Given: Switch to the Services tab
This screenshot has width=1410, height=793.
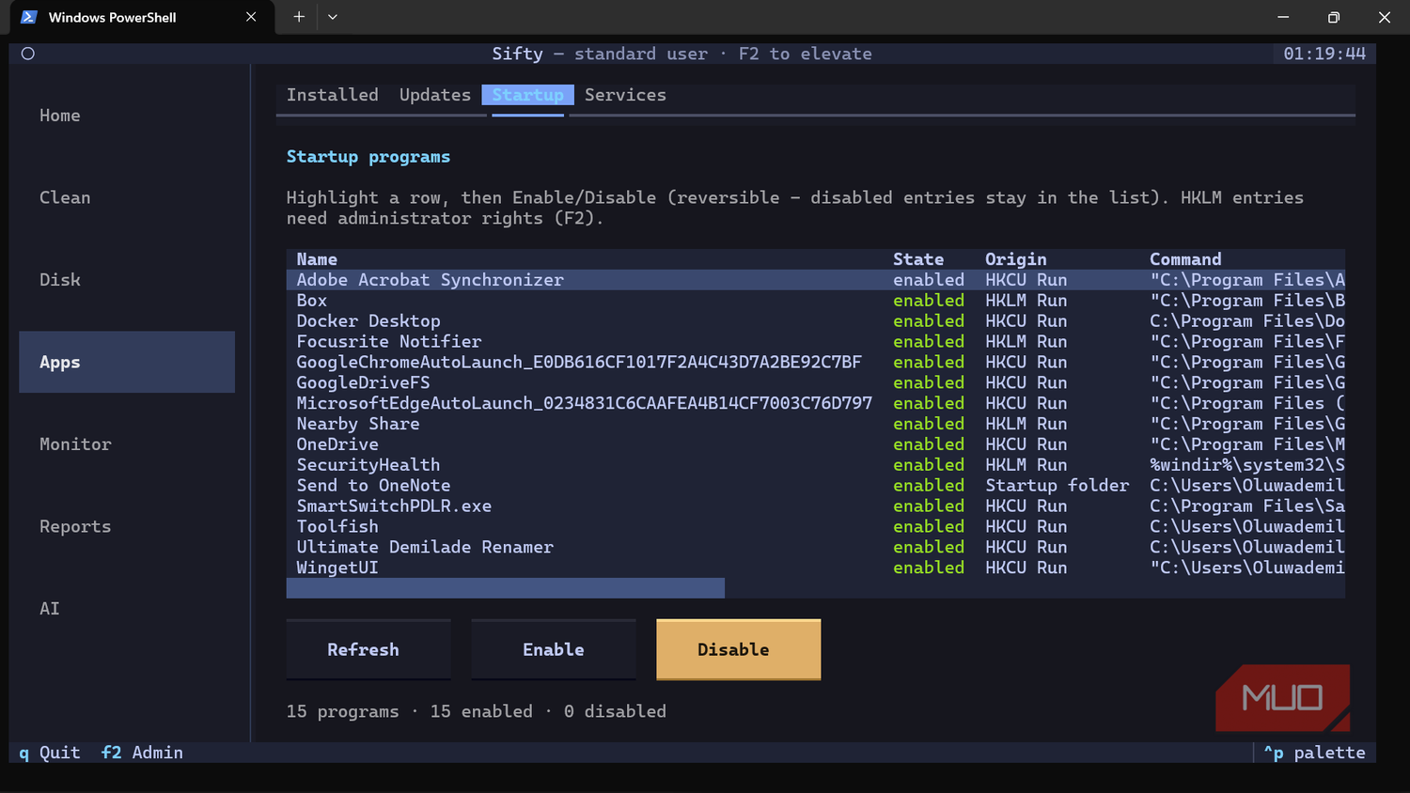Looking at the screenshot, I should 625,95.
